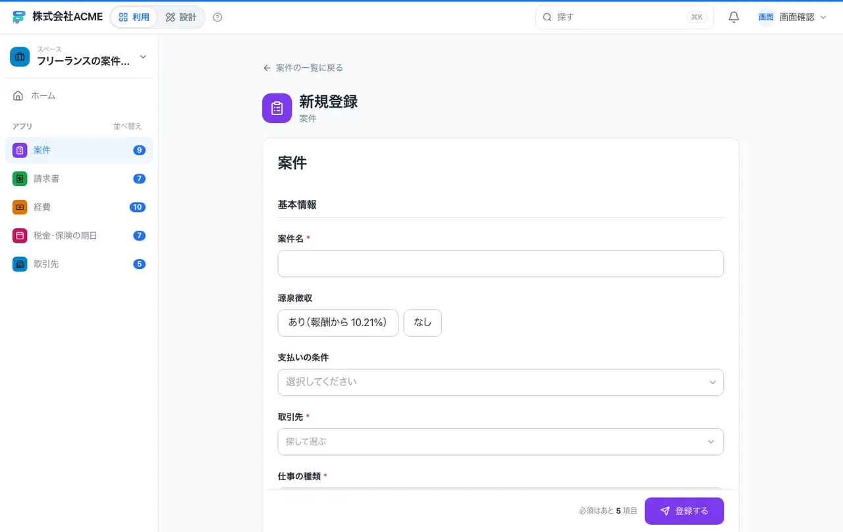
Task: Focus the 探す search field
Action: click(624, 17)
